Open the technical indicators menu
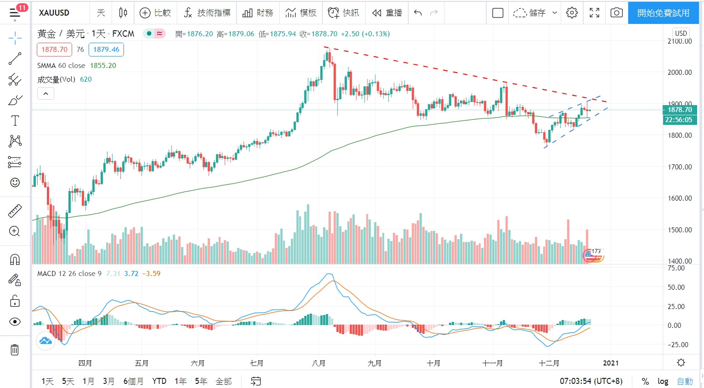This screenshot has height=388, width=704. click(207, 13)
